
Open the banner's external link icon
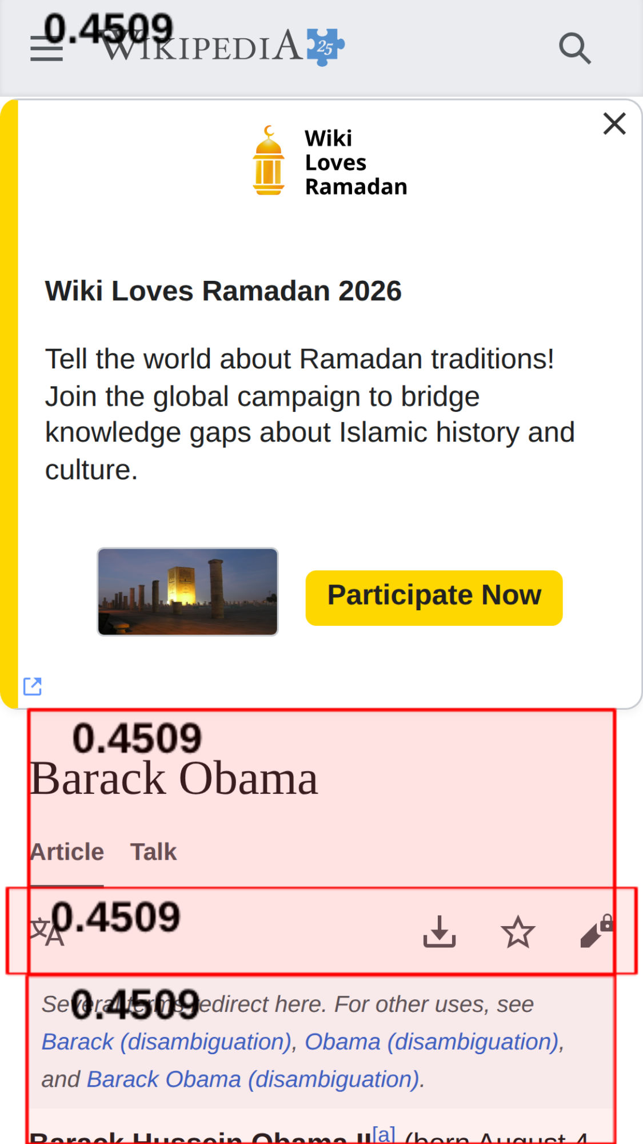[33, 686]
